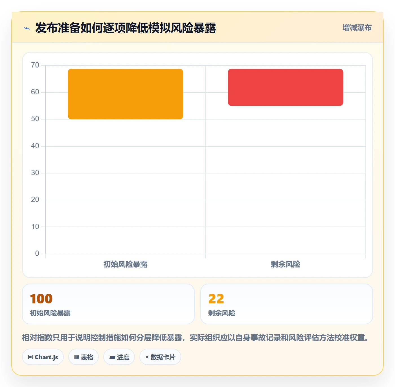Click the y-axis tick label 10

(x=35, y=227)
